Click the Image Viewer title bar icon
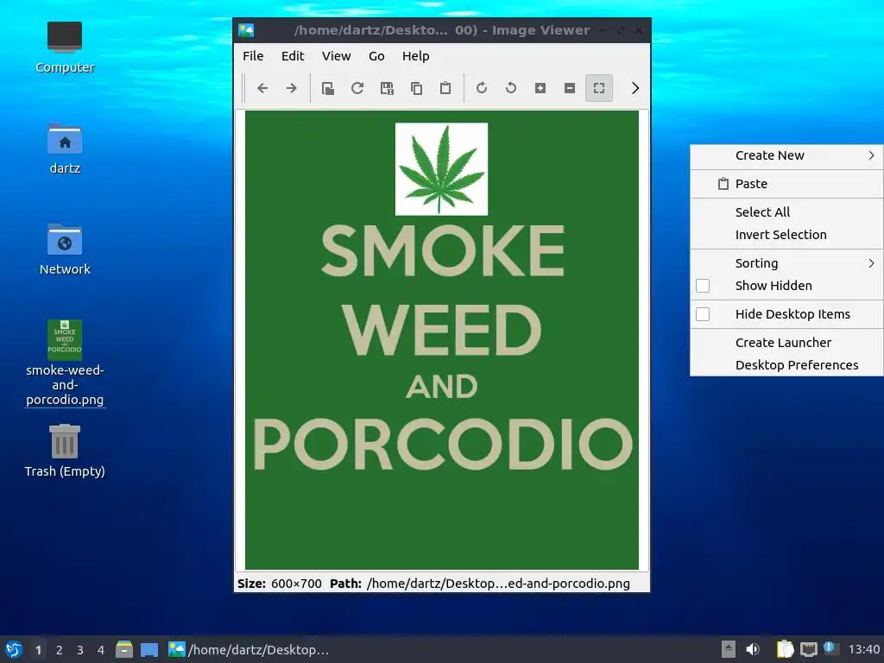Viewport: 884px width, 663px height. (246, 30)
